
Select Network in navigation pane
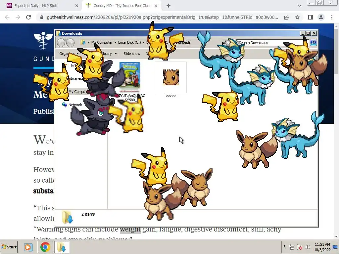pyautogui.click(x=75, y=105)
